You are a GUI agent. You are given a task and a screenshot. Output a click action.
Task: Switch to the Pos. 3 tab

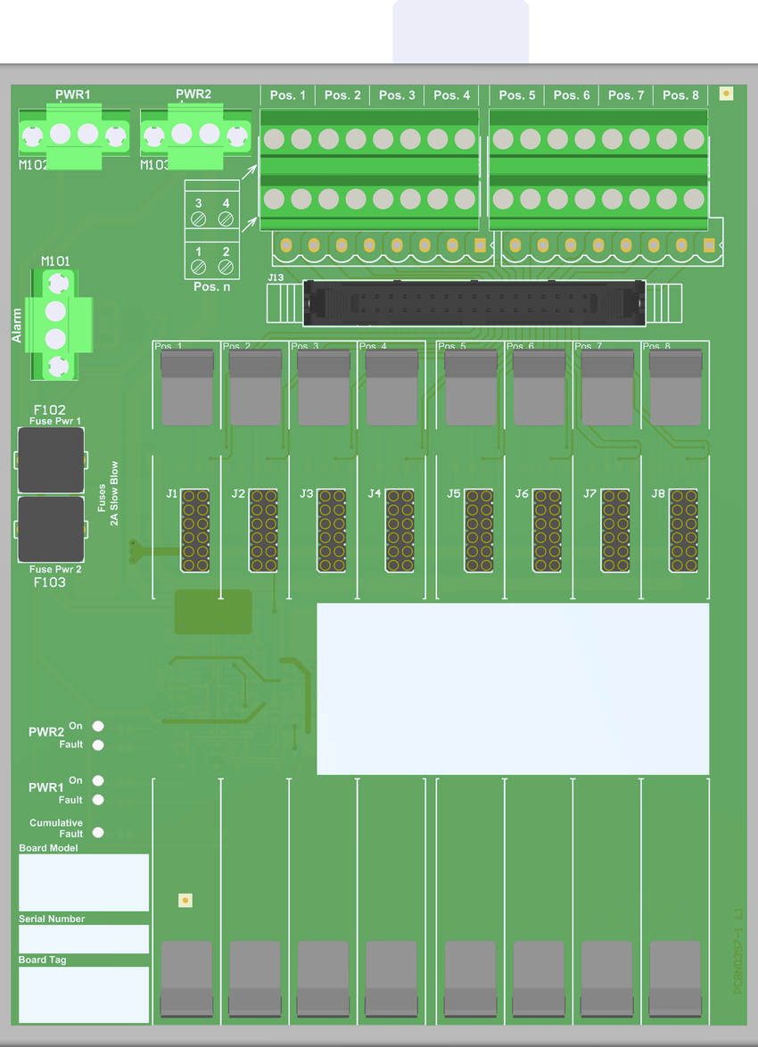[x=396, y=95]
